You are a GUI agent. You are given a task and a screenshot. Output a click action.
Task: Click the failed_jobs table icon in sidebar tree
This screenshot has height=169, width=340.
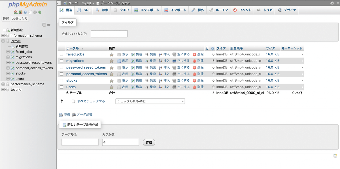click(12, 52)
